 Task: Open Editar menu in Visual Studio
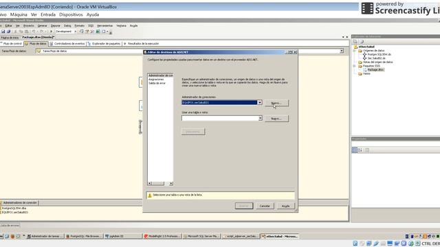point(8,26)
